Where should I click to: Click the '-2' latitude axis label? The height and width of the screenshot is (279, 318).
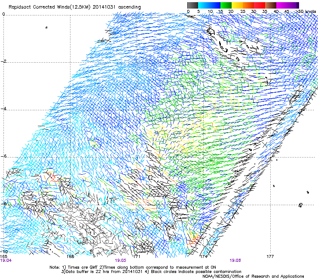point(4,61)
